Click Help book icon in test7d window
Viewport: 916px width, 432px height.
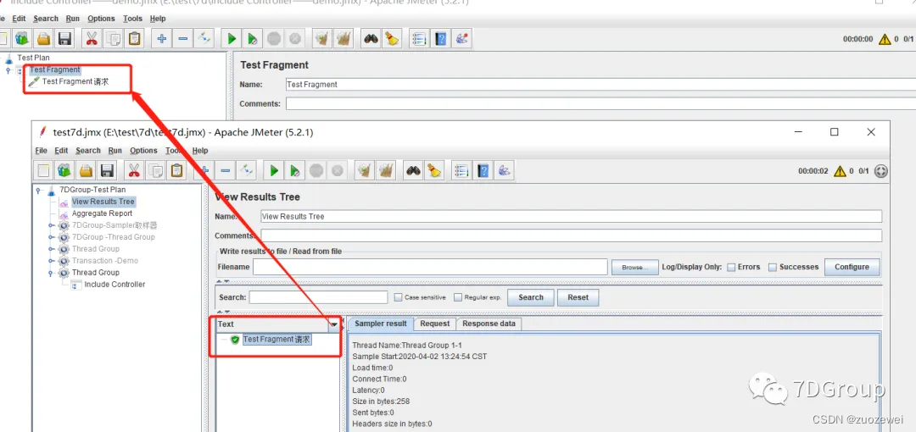[483, 171]
